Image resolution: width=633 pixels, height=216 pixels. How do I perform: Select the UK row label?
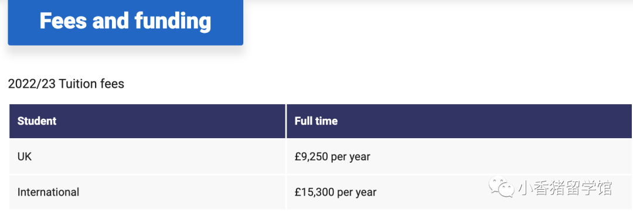pos(25,156)
